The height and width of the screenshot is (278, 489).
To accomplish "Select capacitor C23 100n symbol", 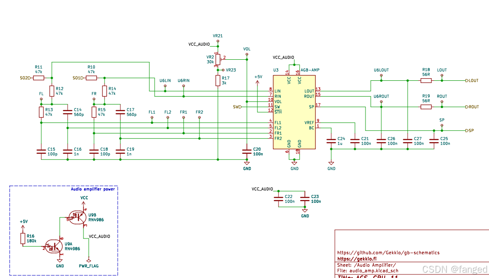I will (x=304, y=199).
